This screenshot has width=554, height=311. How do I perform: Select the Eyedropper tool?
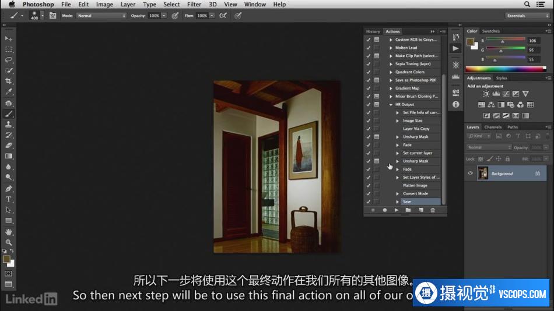pos(9,92)
